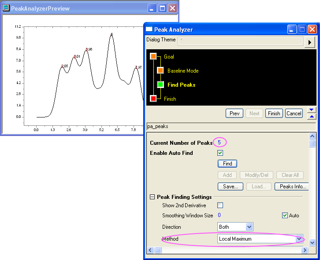Image resolution: width=320 pixels, height=260 pixels.
Task: Click the red Finish step icon
Action: 153,99
